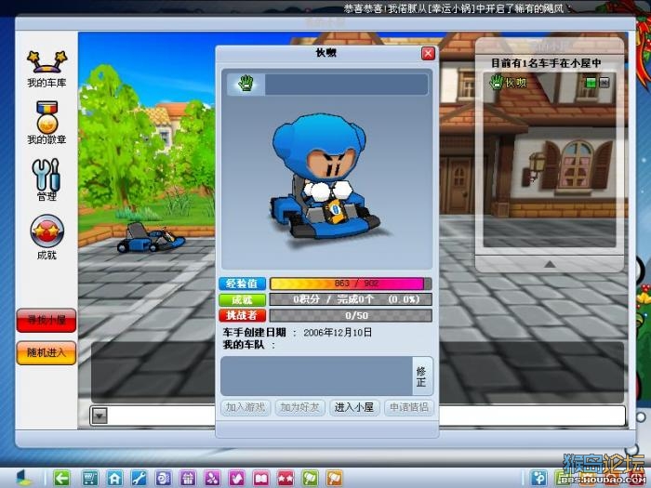Click the 车手创建日期 2006年12月10日 text
The width and height of the screenshot is (651, 488).
click(298, 333)
